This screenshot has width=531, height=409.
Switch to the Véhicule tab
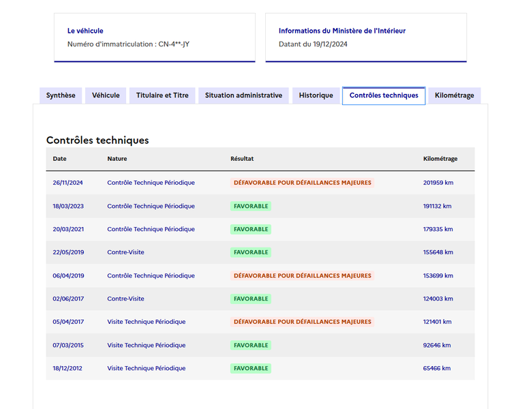tap(106, 95)
